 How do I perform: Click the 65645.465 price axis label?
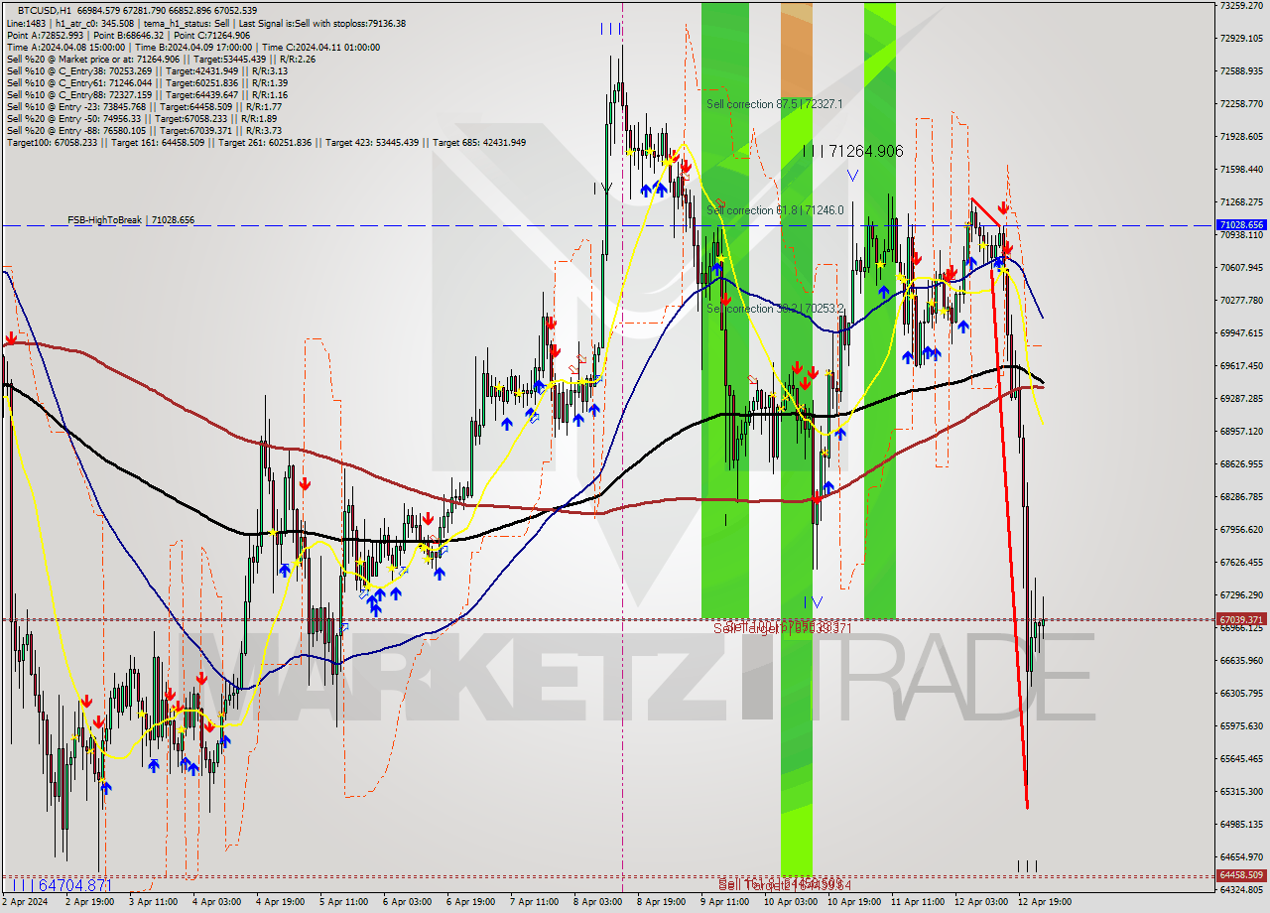(1243, 758)
